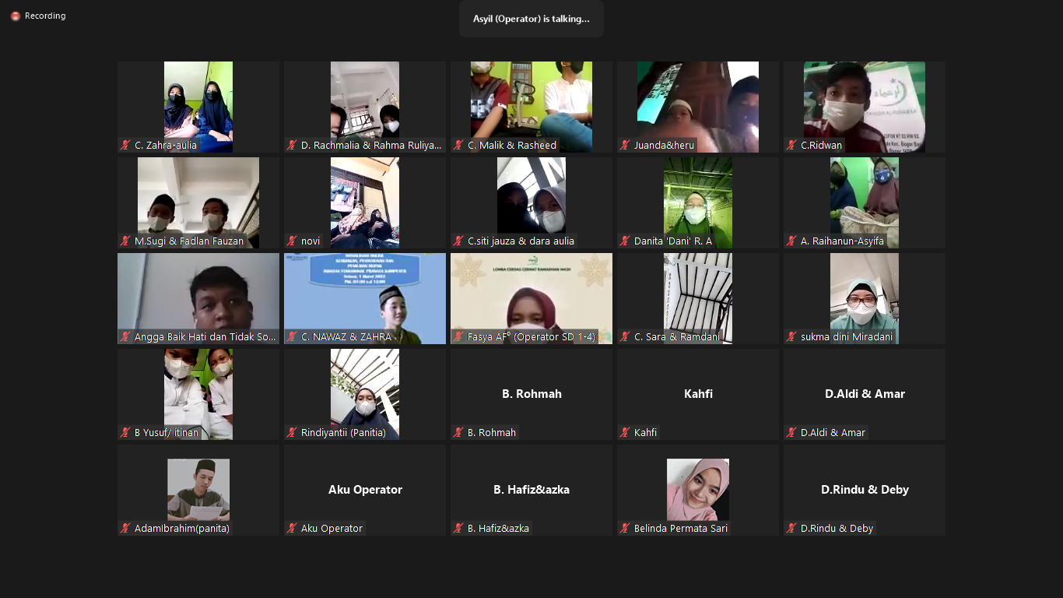Select the muted mic icon on novi's tile
The height and width of the screenshot is (598, 1063).
coord(292,241)
